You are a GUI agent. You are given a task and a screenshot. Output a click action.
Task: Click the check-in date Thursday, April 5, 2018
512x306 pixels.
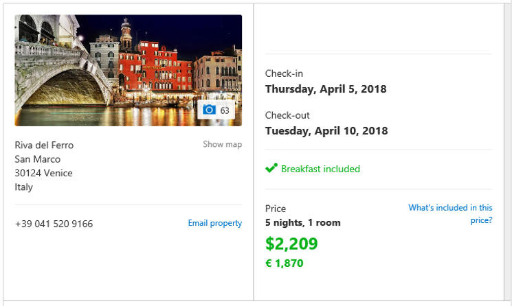click(326, 89)
